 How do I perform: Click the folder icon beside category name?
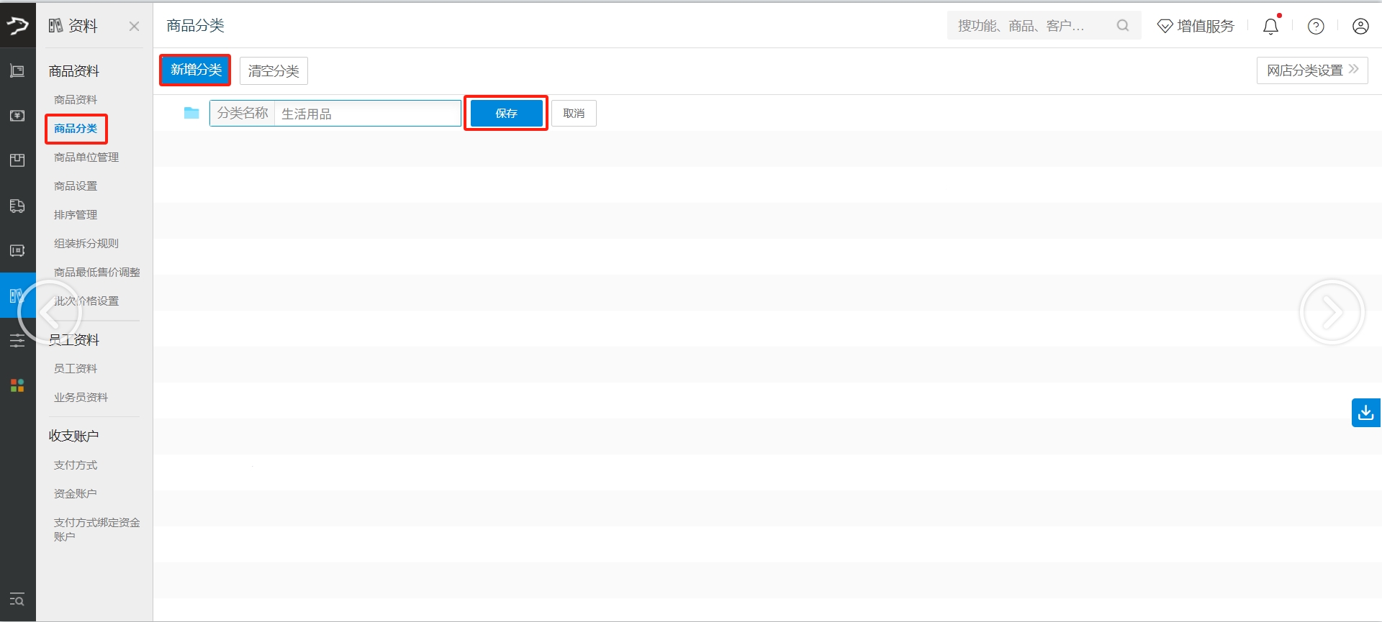(x=191, y=113)
